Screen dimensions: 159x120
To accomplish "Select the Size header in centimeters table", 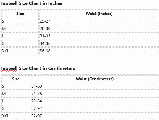I will 16,79.
